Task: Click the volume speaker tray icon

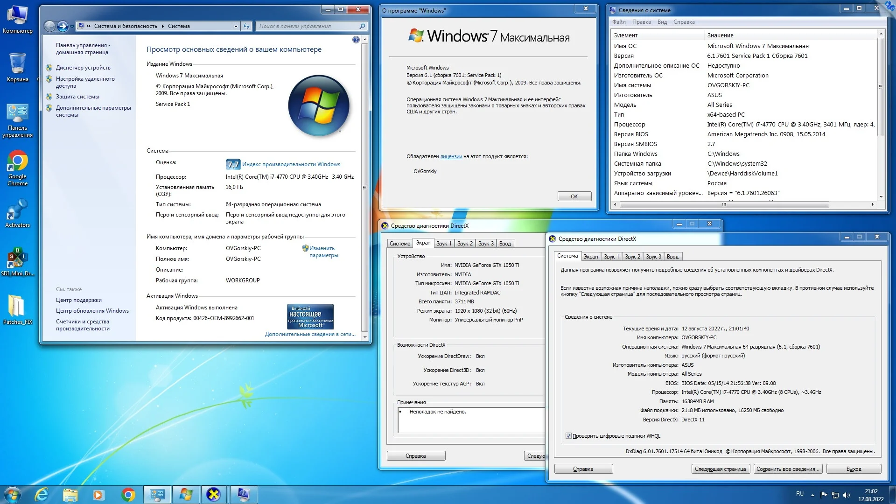Action: [x=847, y=495]
